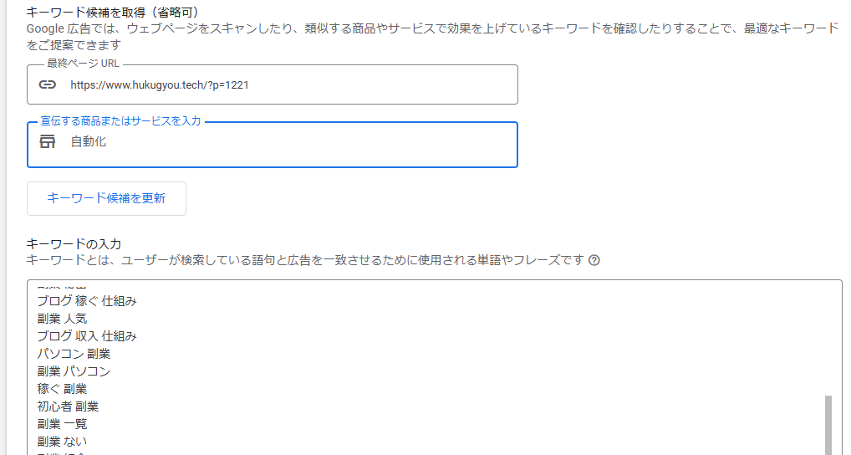The width and height of the screenshot is (851, 455).
Task: Click the 宣伝する商品またはサービス input containing 自動化
Action: pyautogui.click(x=284, y=143)
